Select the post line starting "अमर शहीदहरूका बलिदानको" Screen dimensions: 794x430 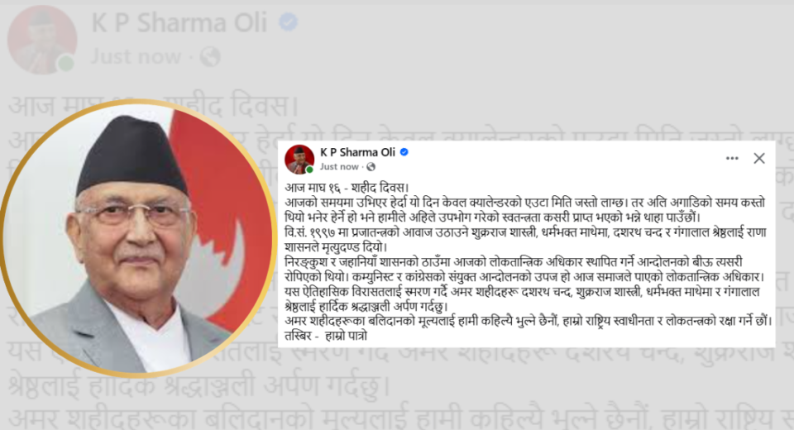tap(529, 321)
